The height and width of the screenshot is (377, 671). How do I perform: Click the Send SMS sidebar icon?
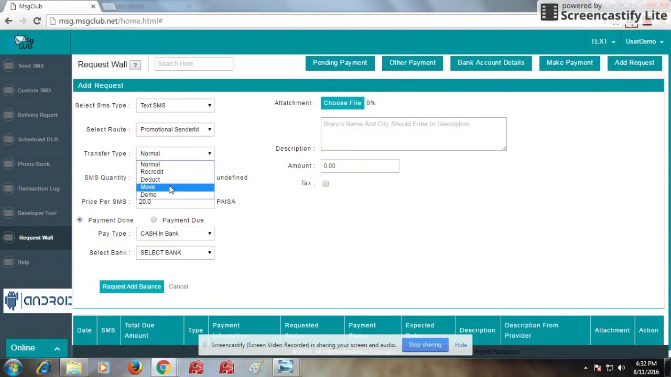pos(8,66)
